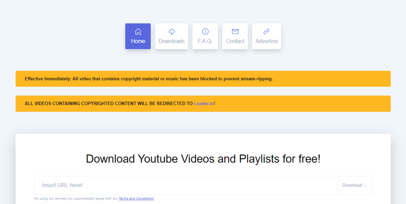406x204 pixels.
Task: Open the Home tab
Action: coord(138,36)
